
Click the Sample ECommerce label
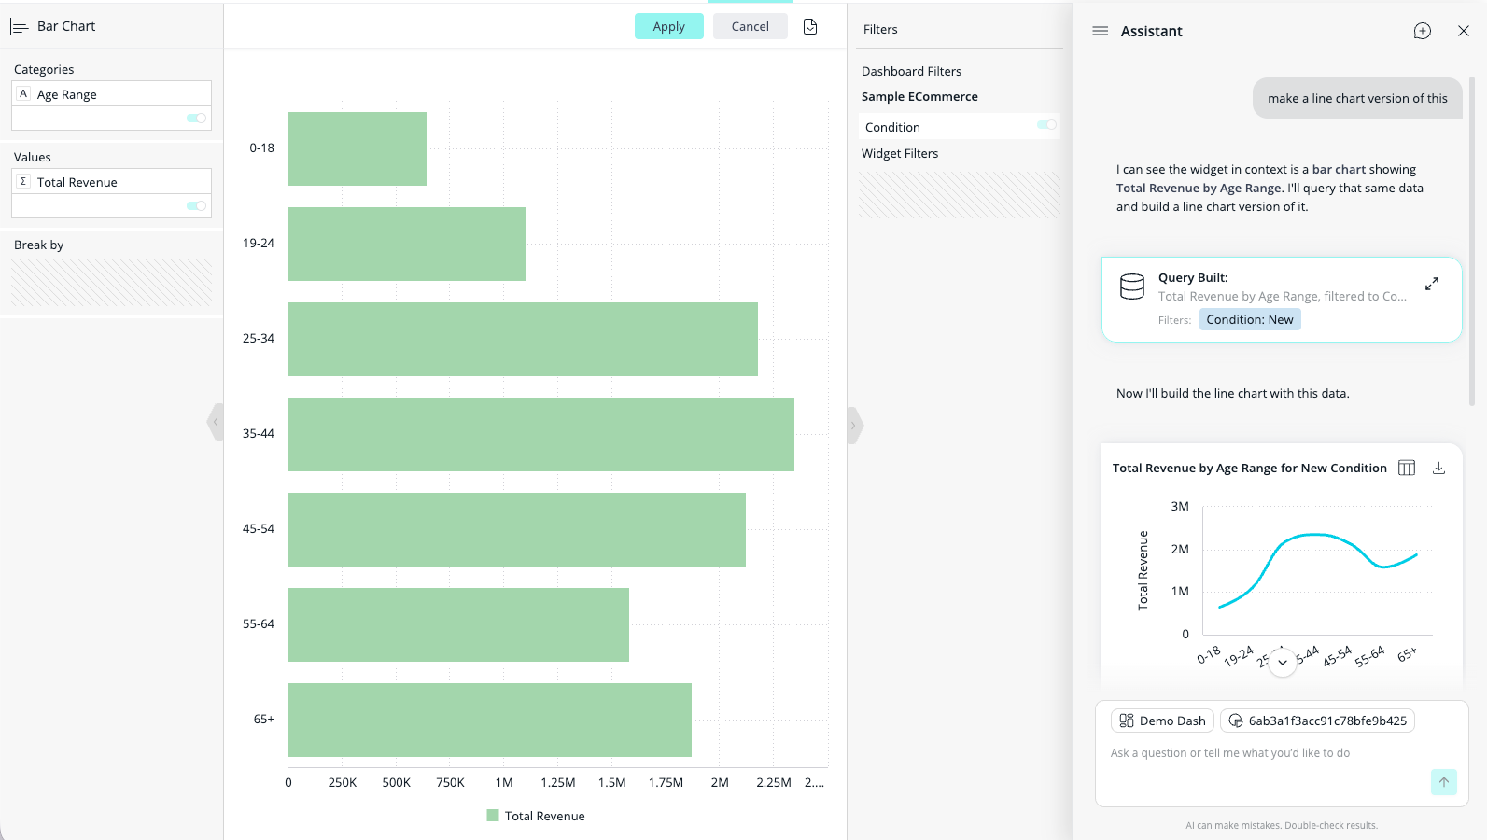pyautogui.click(x=919, y=96)
